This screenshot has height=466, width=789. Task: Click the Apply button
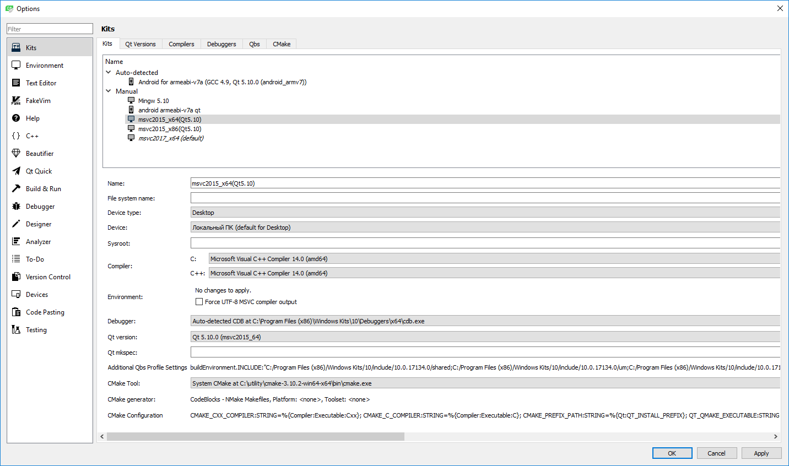pos(761,453)
